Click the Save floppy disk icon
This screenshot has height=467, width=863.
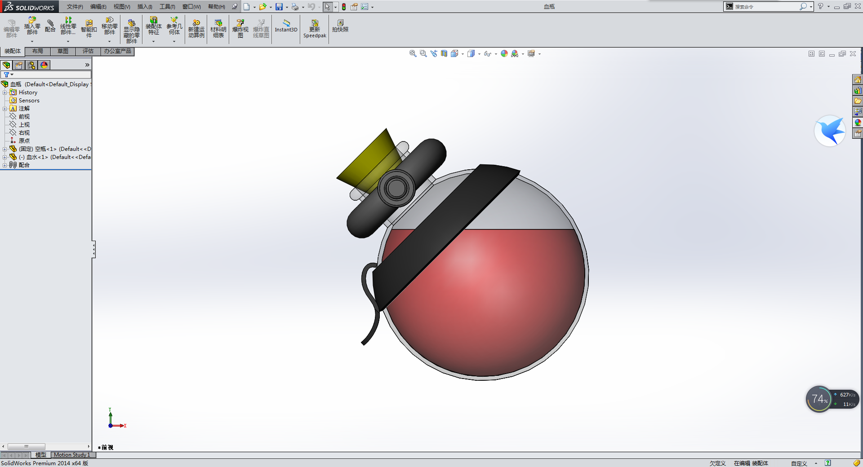[279, 7]
